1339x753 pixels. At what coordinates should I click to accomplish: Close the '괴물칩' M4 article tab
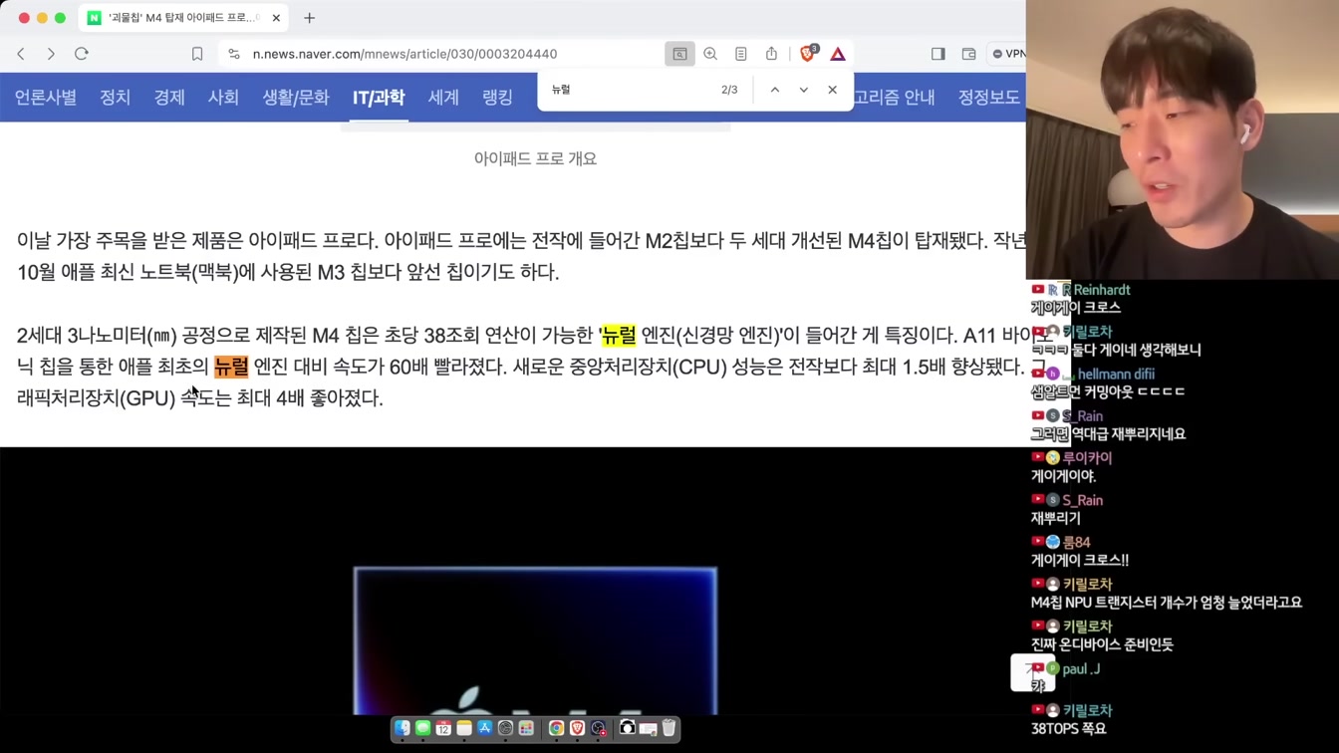pyautogui.click(x=276, y=18)
